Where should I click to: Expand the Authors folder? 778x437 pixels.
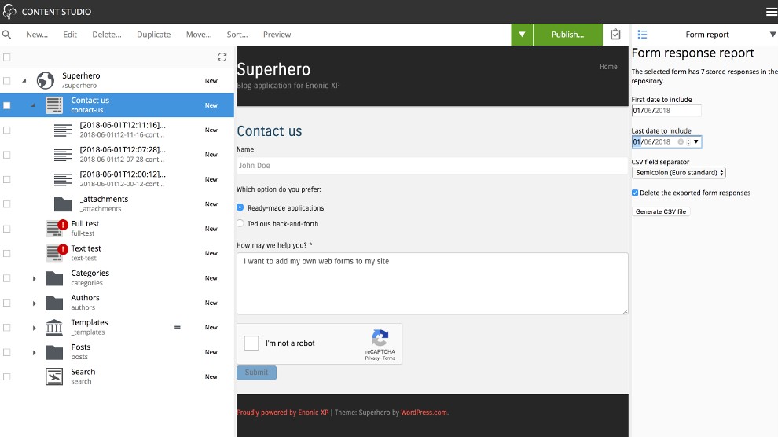click(34, 303)
